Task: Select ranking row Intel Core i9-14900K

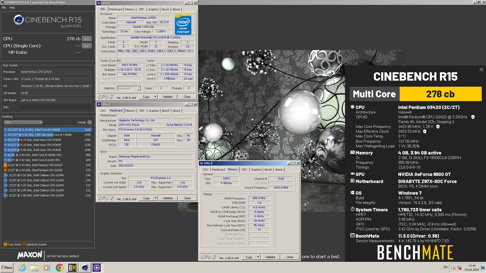Action: [48, 130]
